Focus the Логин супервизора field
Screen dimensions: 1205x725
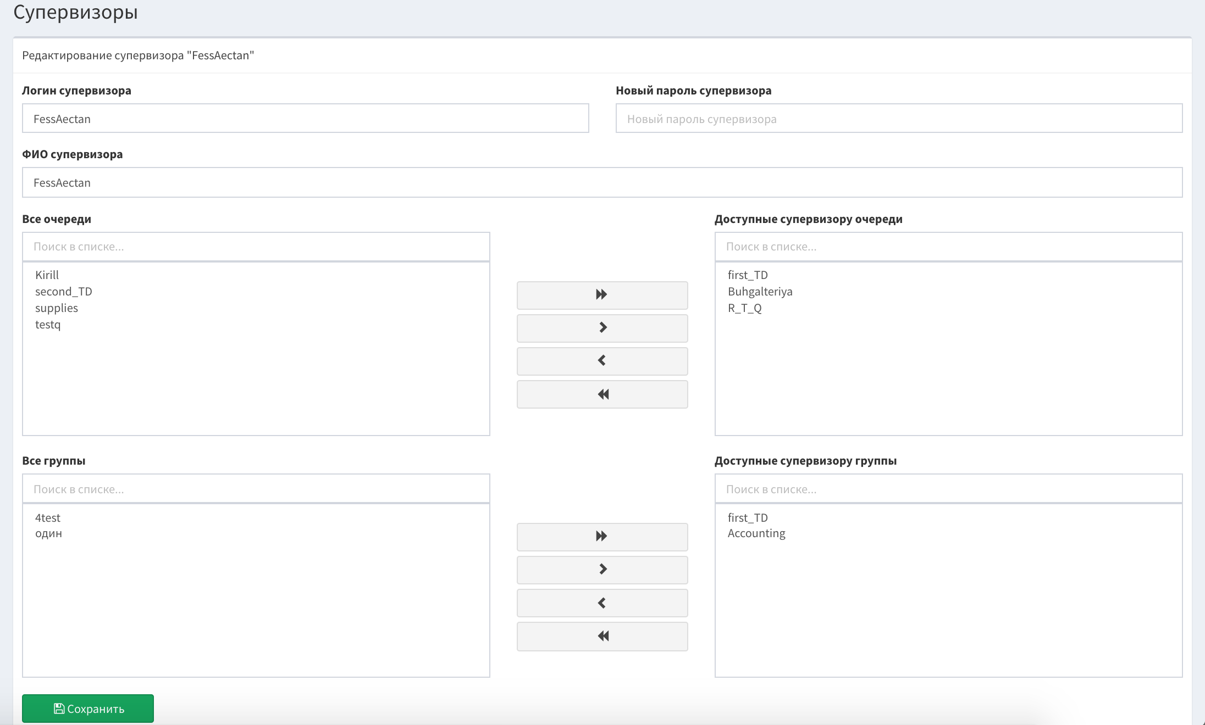[305, 118]
